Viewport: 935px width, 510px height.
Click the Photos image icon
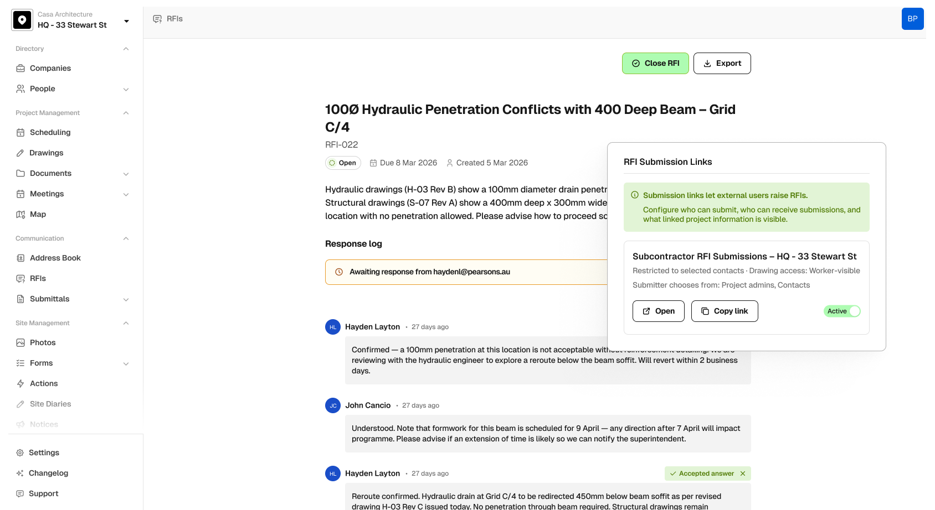tap(20, 342)
